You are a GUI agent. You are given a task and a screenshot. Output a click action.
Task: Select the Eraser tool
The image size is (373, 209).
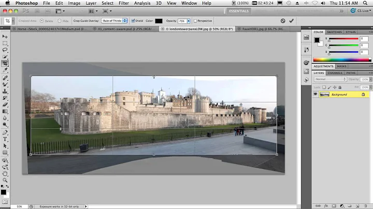click(x=5, y=104)
